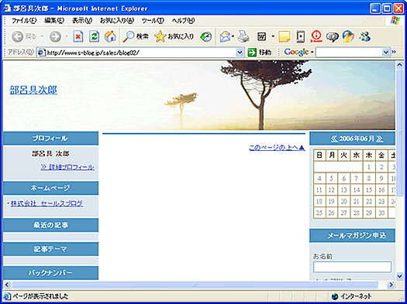Click the horizontal scrollbar thumb

coord(195,285)
